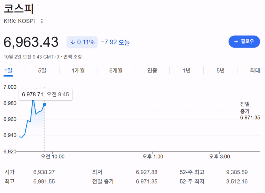Click the blue data point on the chart
The height and width of the screenshot is (193, 265).
tap(44, 105)
